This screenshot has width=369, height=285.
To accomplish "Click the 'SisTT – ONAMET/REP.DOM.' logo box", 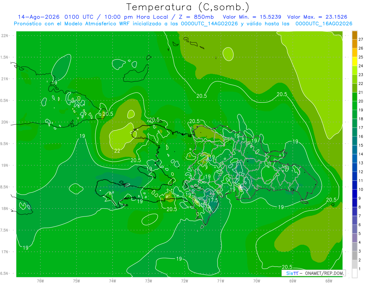I will pyautogui.click(x=313, y=273).
